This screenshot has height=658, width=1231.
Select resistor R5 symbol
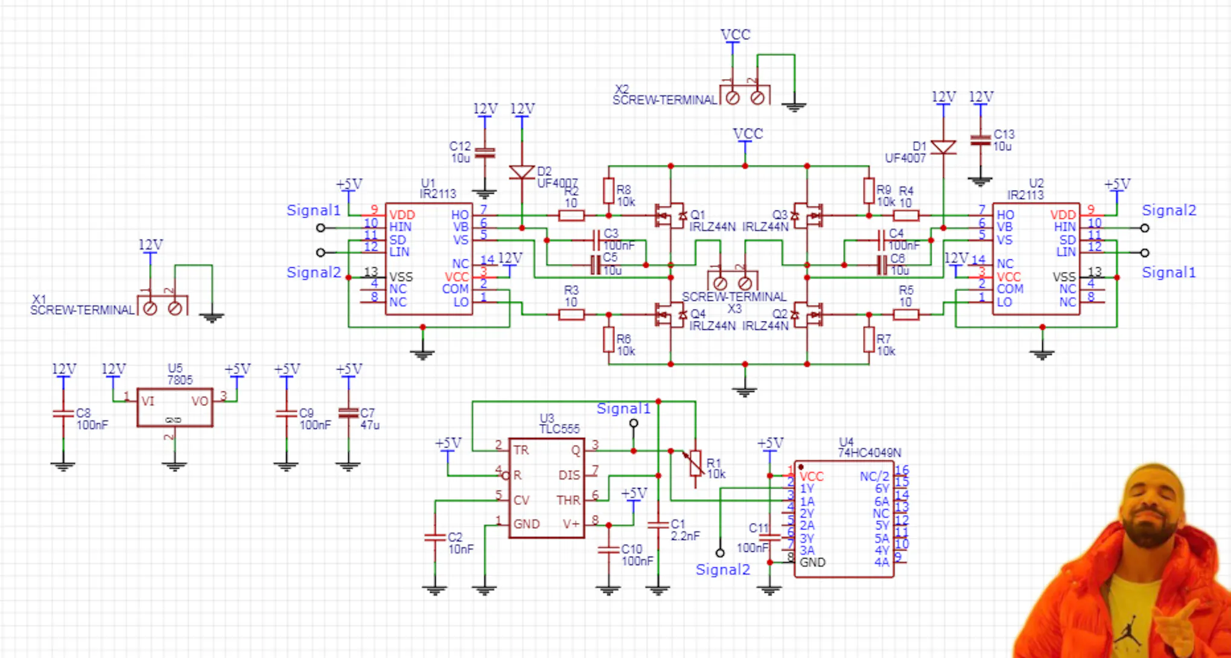pos(906,314)
